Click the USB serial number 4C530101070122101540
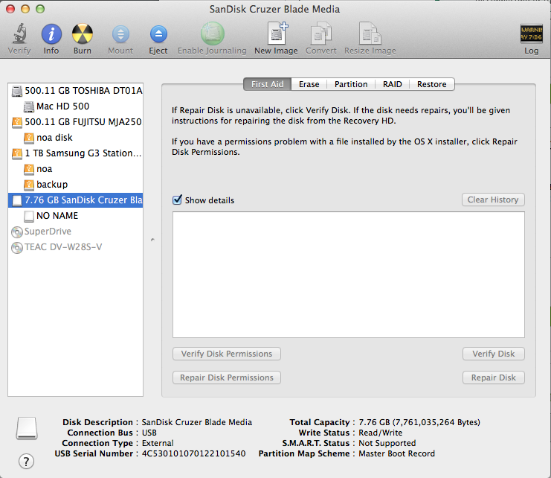Viewport: 551px width, 478px height. [x=193, y=453]
